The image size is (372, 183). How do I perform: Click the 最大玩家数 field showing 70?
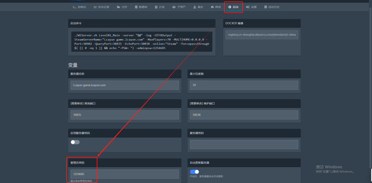click(244, 85)
